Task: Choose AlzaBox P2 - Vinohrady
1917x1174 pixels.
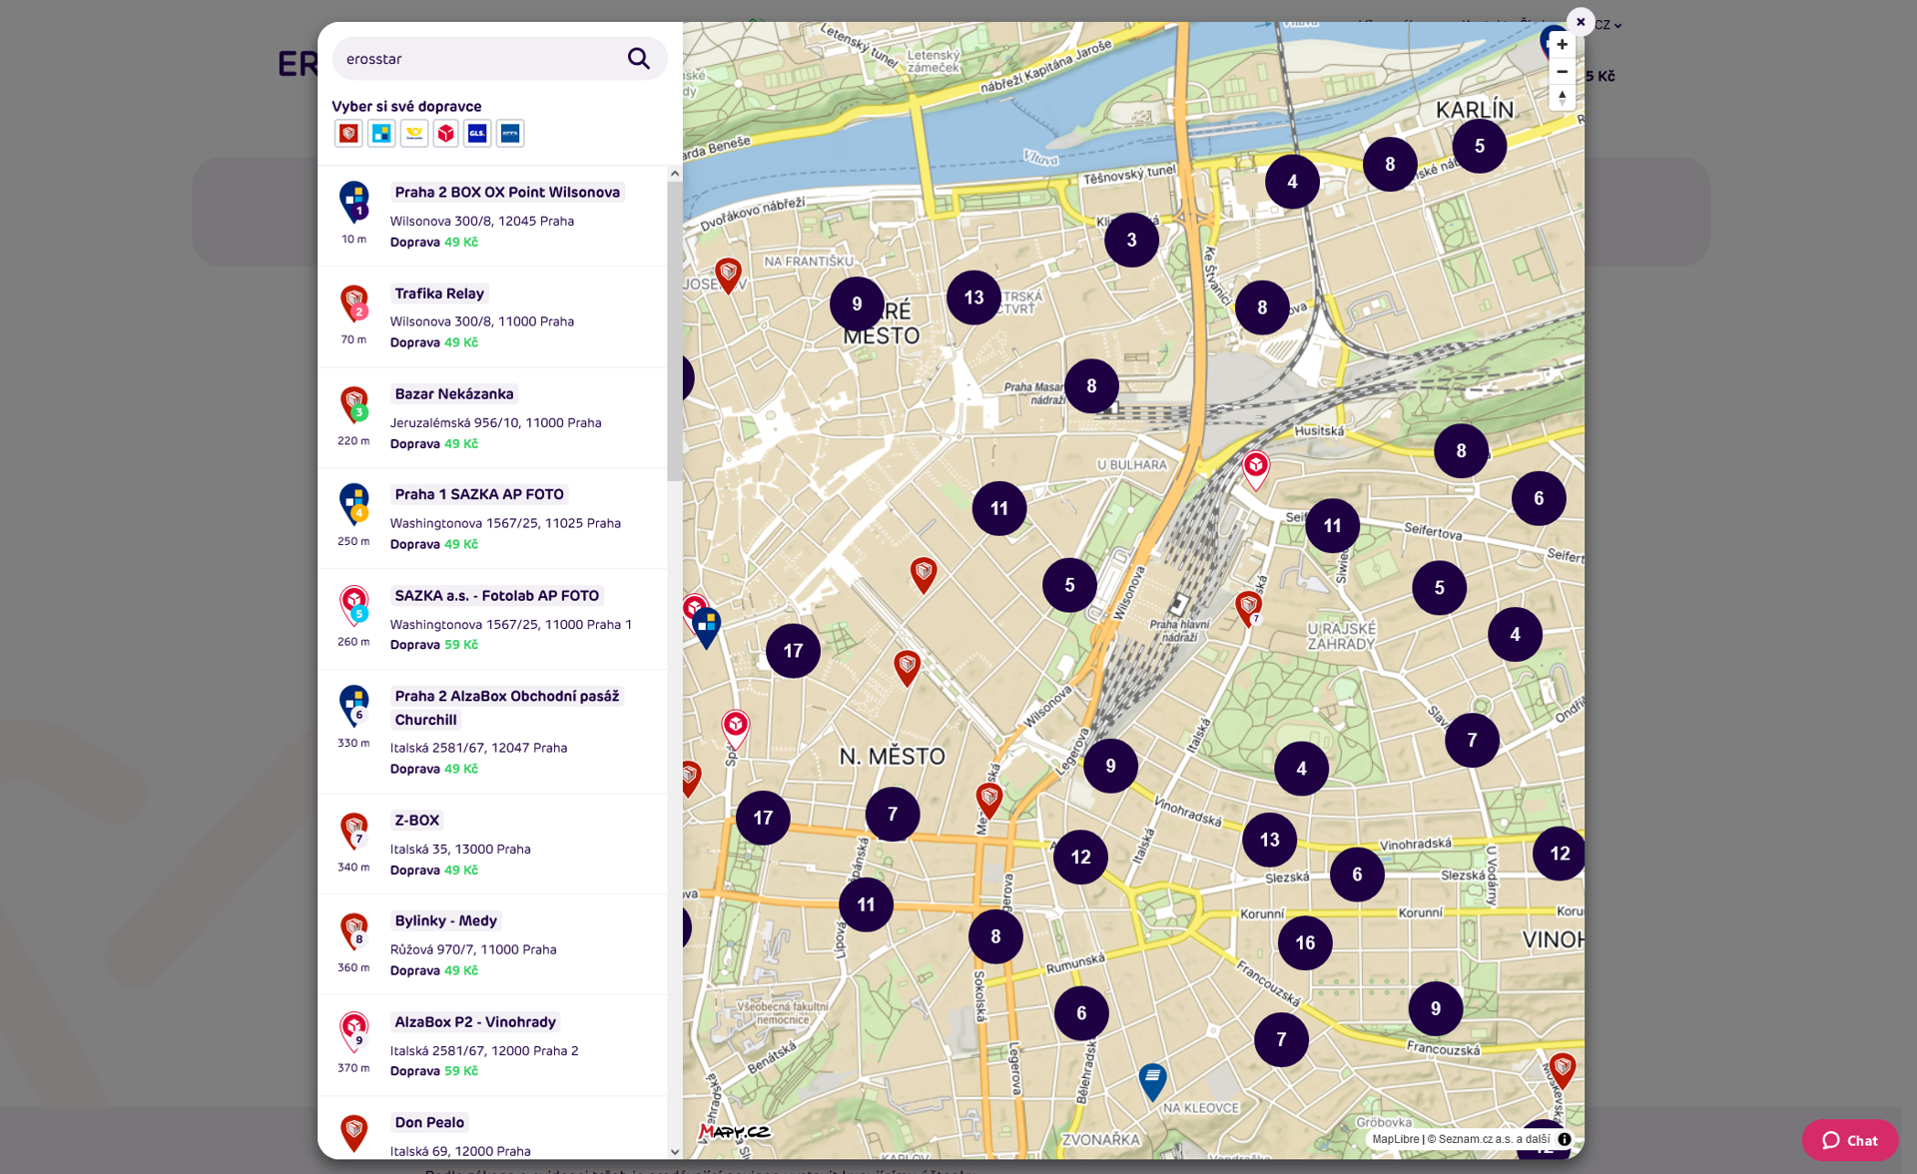Action: coord(492,1045)
